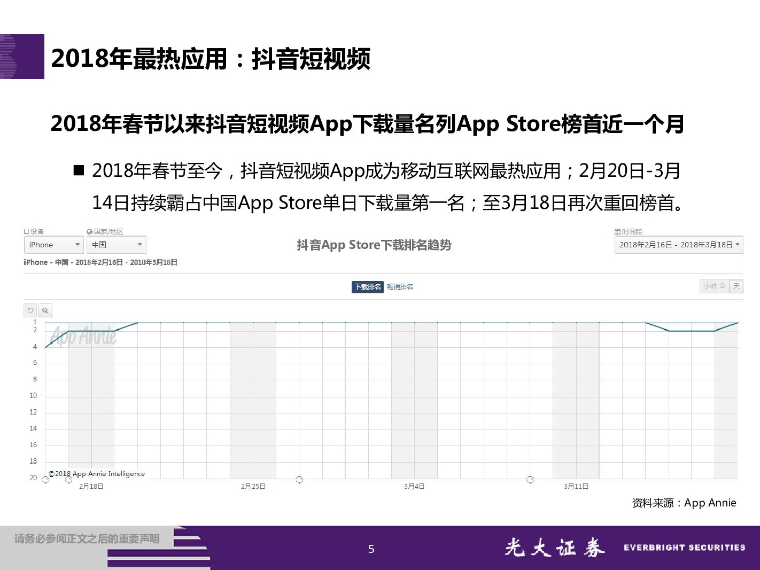This screenshot has width=760, height=570.
Task: Click the event marker just before 3月11日
Action: coord(530,480)
